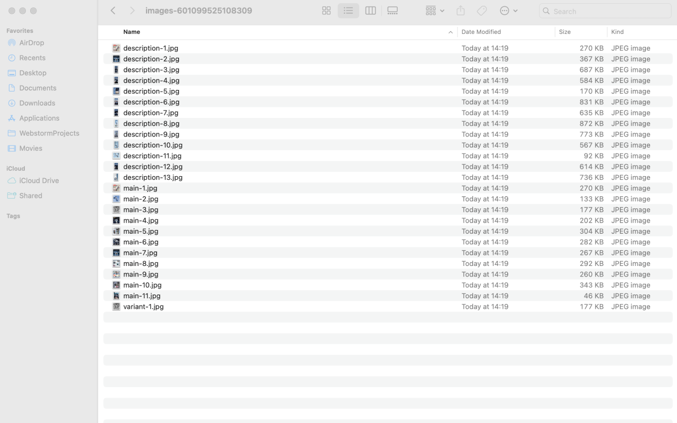Screen dimensions: 677x423
Task: Go forward with the right chevron
Action: (x=132, y=11)
